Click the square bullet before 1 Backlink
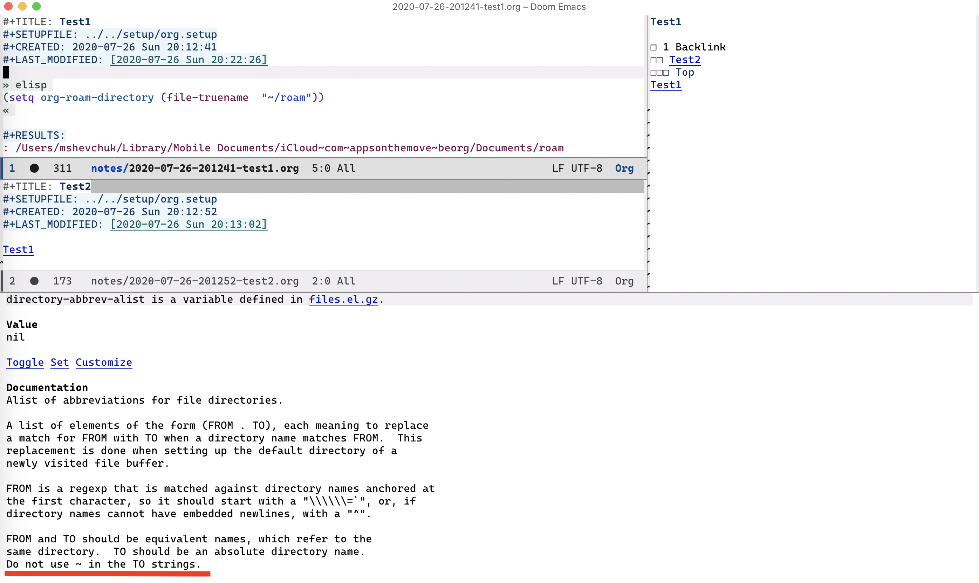Image resolution: width=979 pixels, height=583 pixels. click(x=653, y=48)
